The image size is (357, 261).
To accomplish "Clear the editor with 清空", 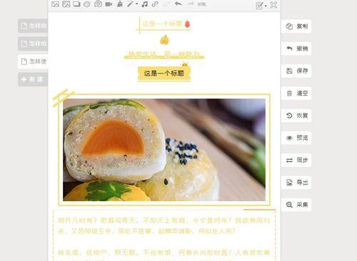I will click(296, 93).
